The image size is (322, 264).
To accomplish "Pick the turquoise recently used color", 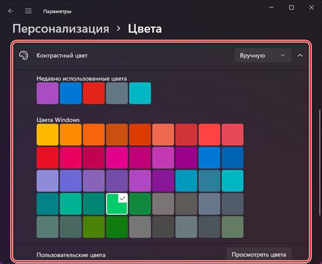I will pyautogui.click(x=140, y=93).
